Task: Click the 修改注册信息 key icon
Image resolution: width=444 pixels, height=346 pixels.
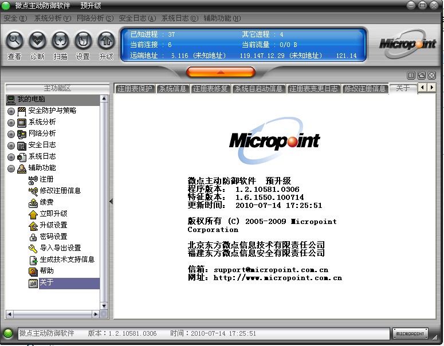Action: [x=33, y=191]
